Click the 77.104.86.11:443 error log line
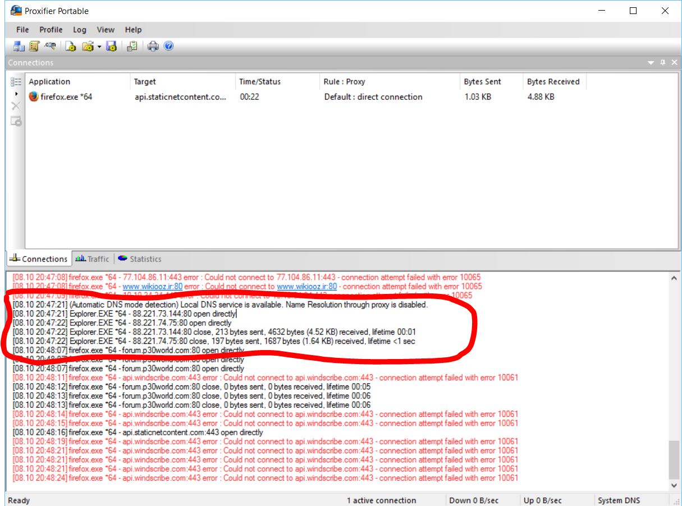This screenshot has width=682, height=506. [x=246, y=277]
